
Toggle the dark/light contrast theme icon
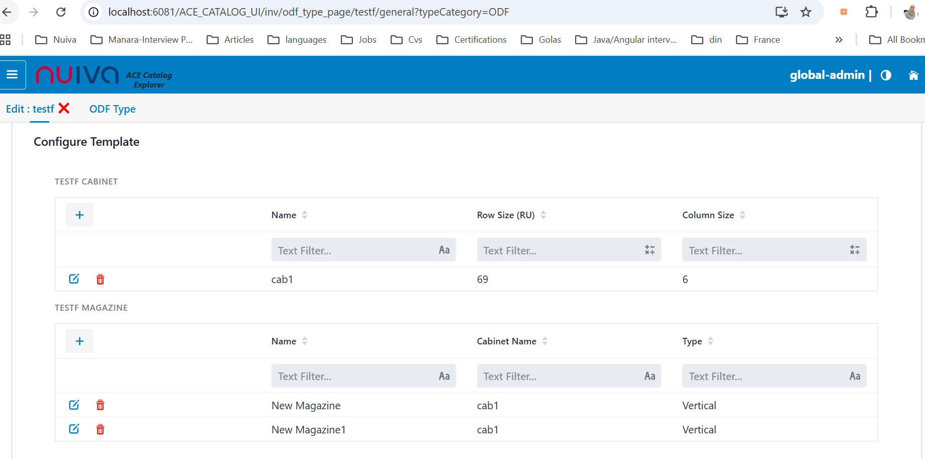coord(886,75)
